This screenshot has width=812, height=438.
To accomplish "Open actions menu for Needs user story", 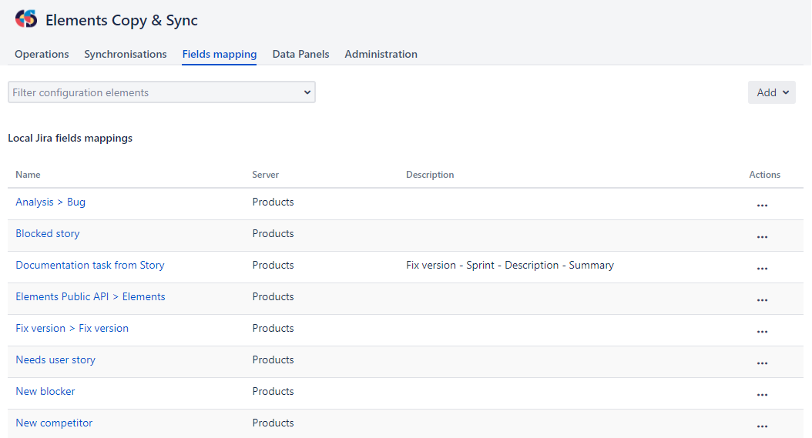I will coord(762,363).
